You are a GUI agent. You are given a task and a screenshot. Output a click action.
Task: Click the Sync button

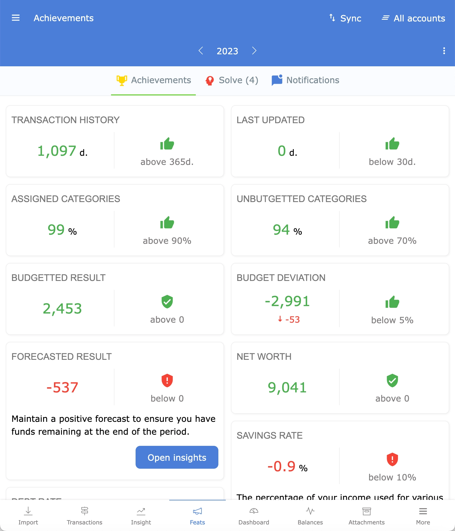345,18
